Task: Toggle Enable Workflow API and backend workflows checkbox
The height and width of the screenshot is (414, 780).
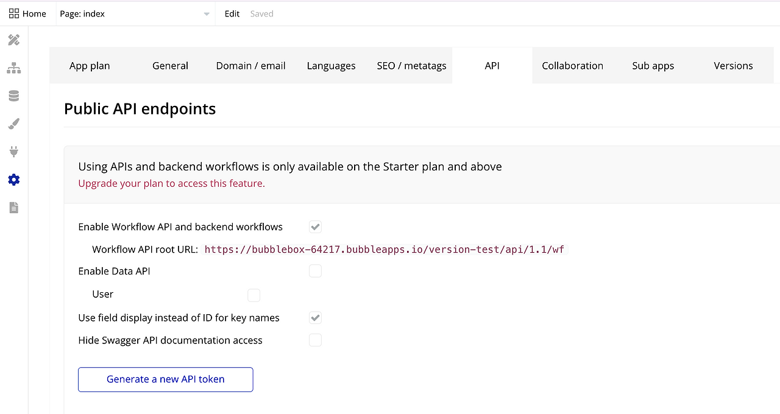Action: 315,227
